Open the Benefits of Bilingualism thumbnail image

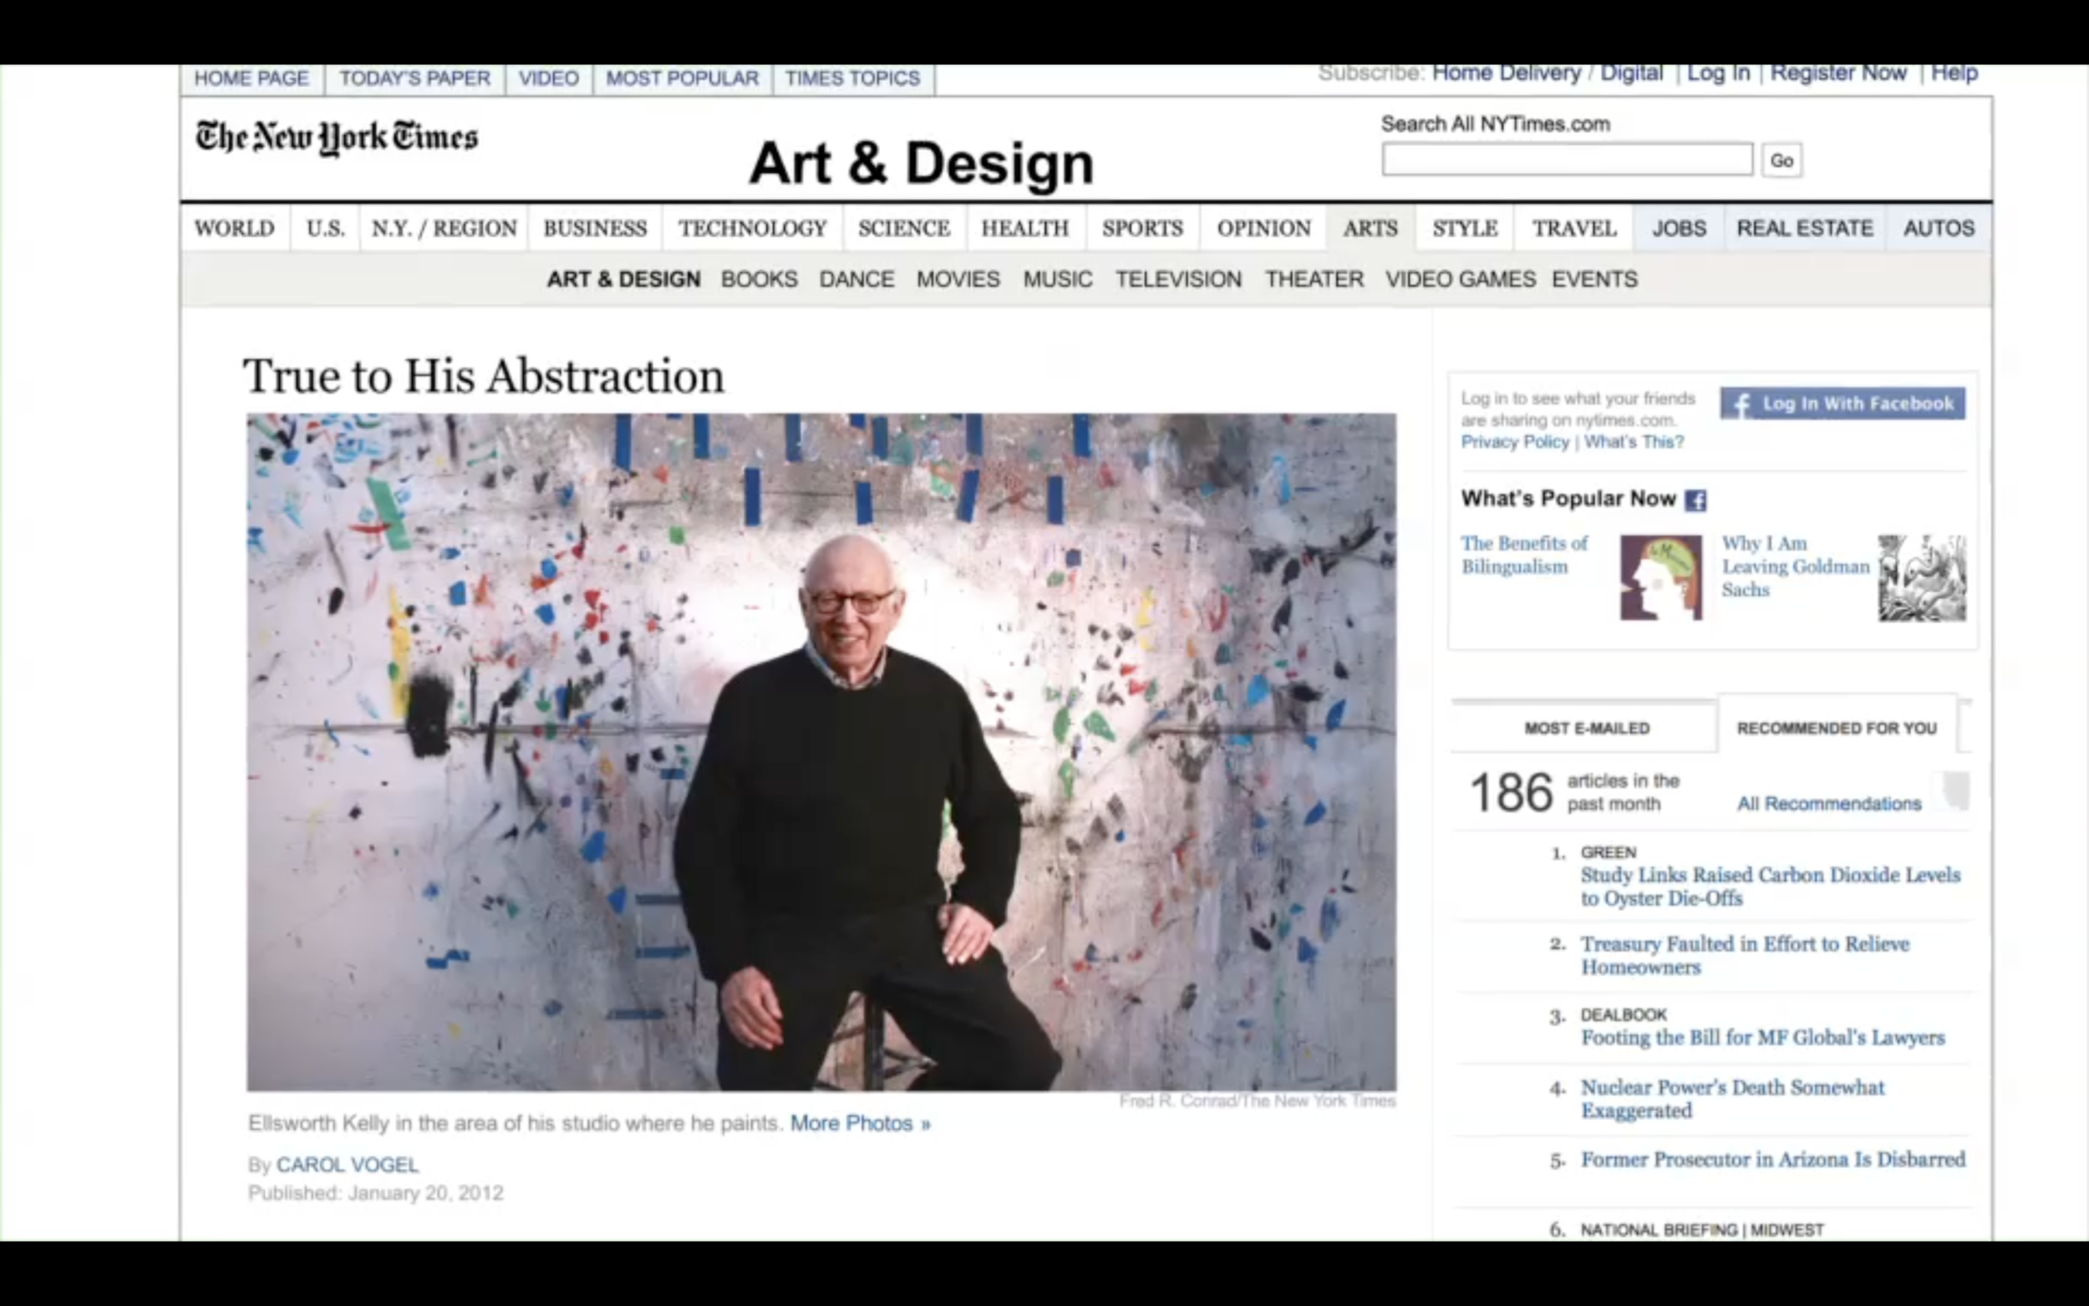pos(1660,577)
